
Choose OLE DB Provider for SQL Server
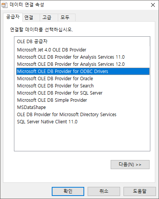[x=83, y=93]
